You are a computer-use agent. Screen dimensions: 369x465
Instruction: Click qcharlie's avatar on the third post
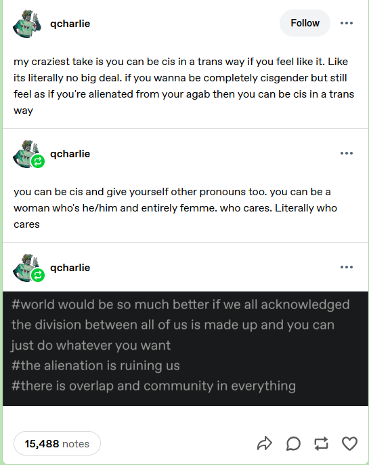click(x=26, y=268)
